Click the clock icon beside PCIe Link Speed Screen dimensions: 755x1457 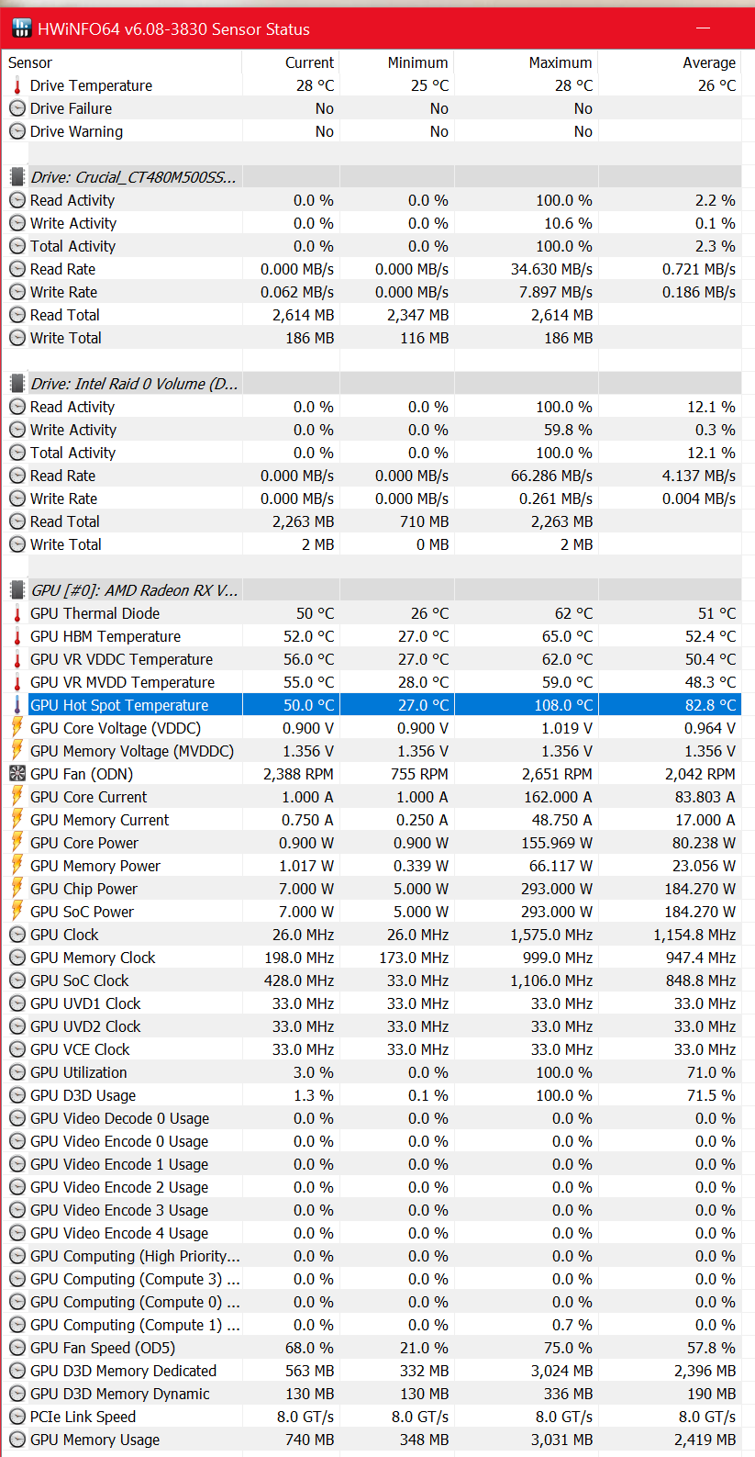(17, 1417)
